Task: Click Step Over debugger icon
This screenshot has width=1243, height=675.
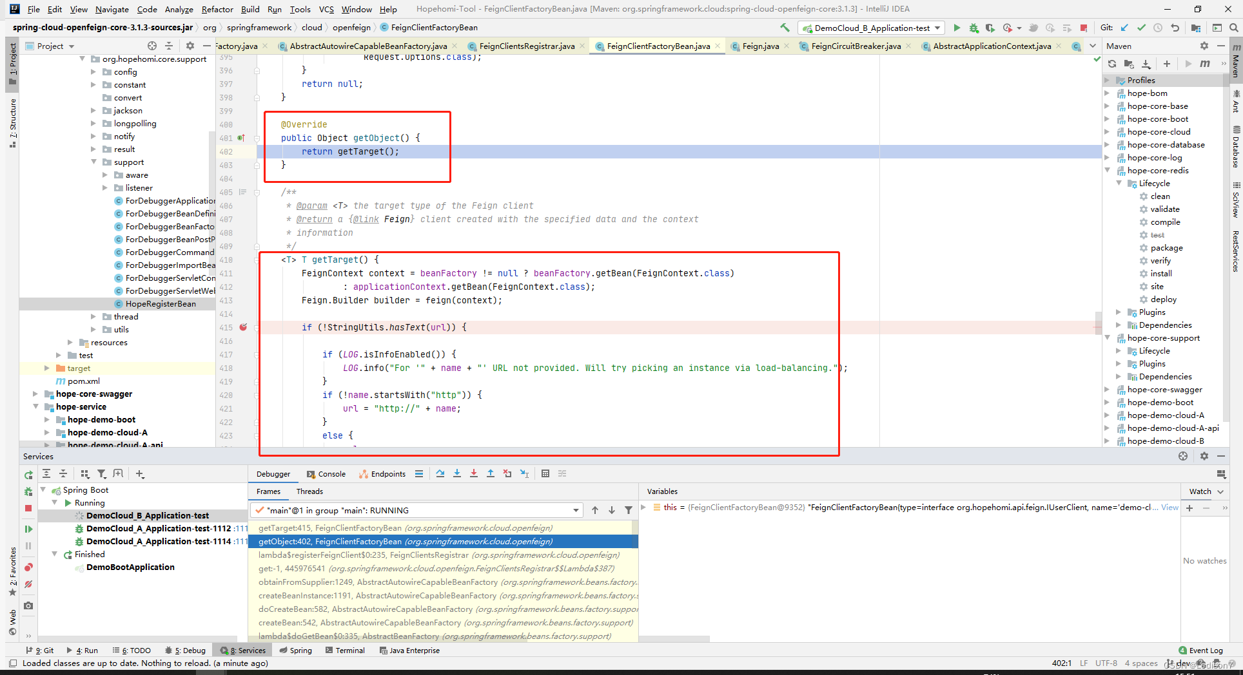Action: (440, 473)
